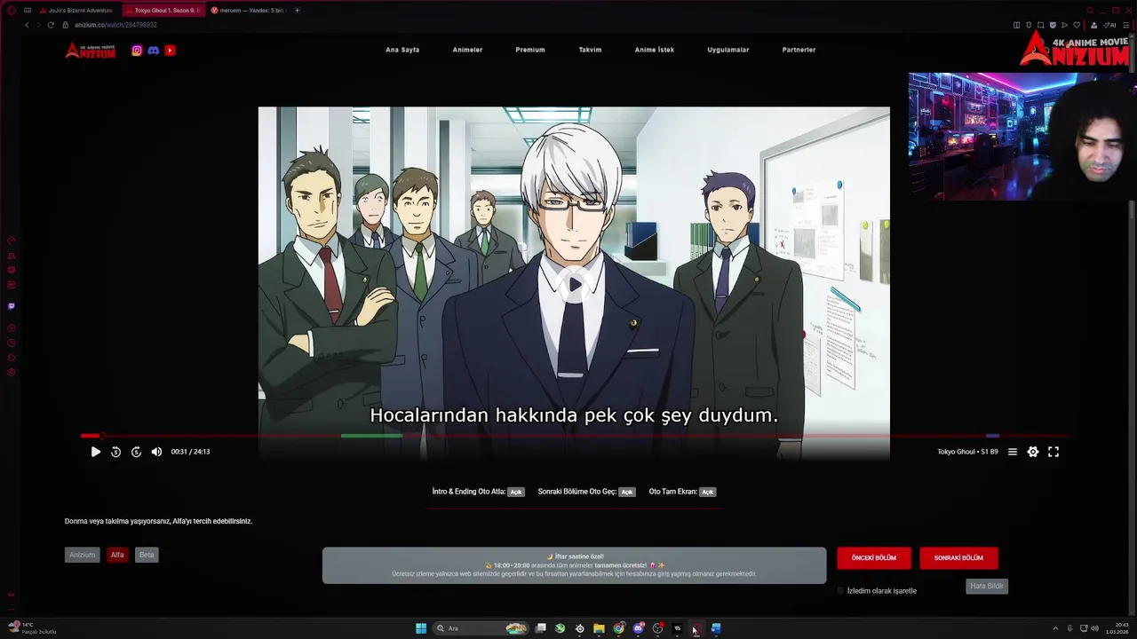Click the Windows taskbar search box
This screenshot has width=1137, height=639.
[x=481, y=628]
